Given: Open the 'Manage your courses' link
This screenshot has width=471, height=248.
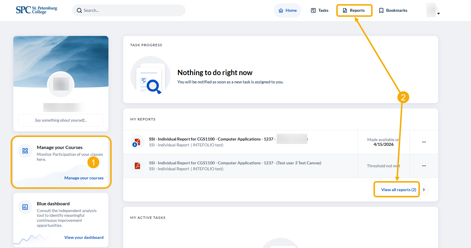Looking at the screenshot, I should pyautogui.click(x=84, y=178).
